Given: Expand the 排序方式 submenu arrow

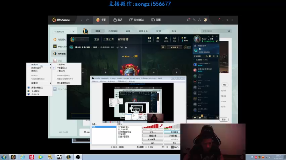Looking at the screenshot, I should 51,68.
